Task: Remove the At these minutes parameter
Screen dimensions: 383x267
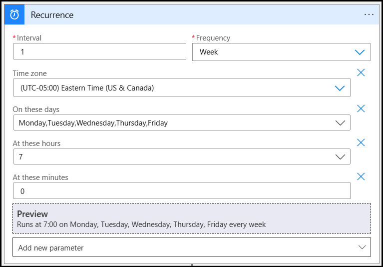Action: pyautogui.click(x=361, y=176)
